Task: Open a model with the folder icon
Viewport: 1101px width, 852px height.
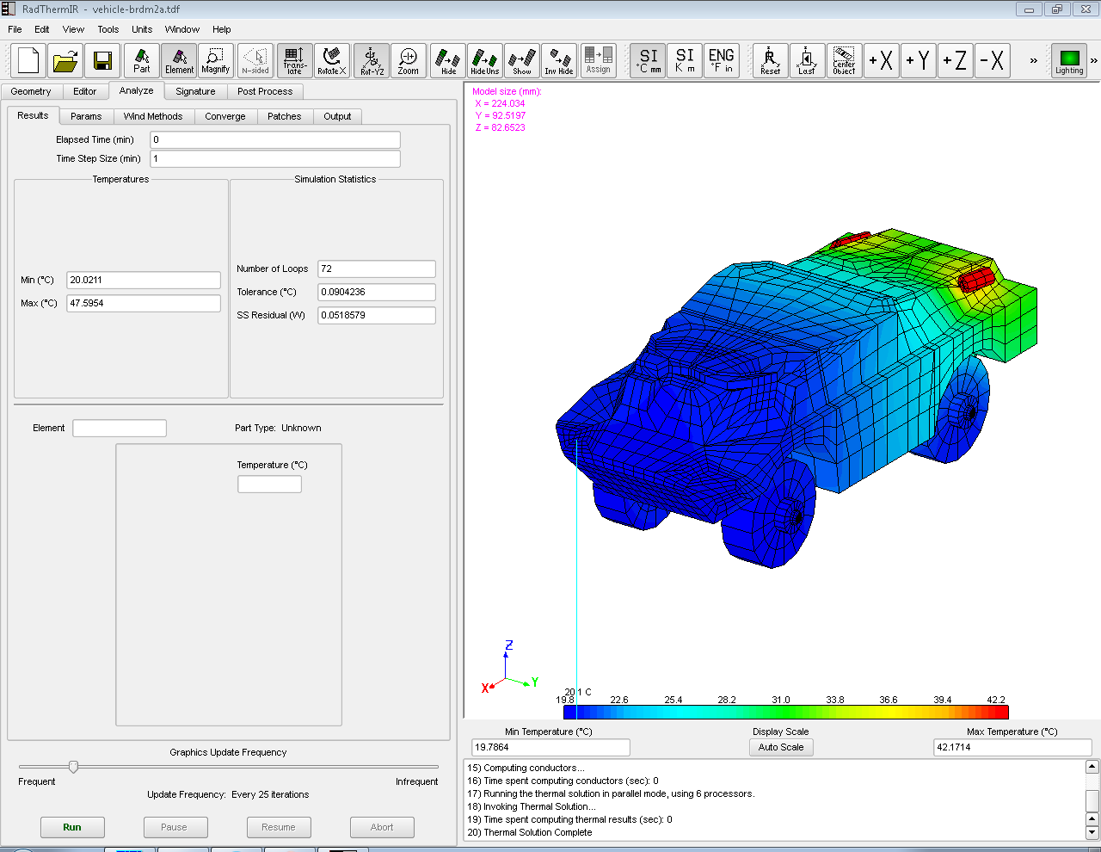Action: click(x=65, y=61)
